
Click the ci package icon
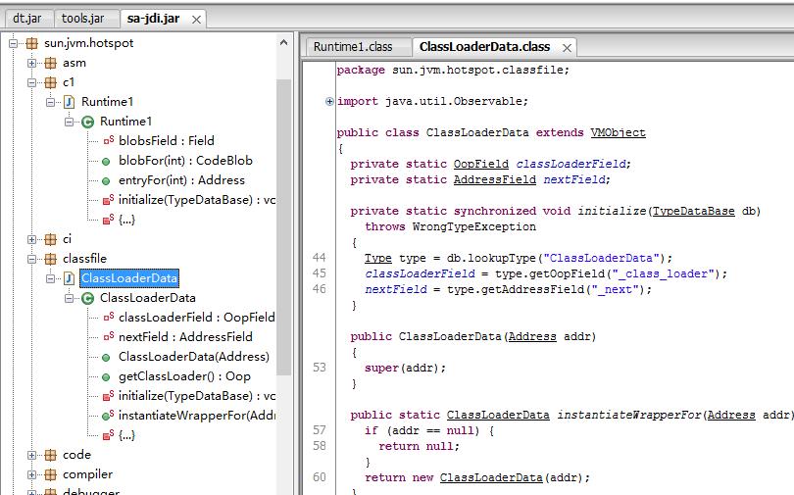point(50,239)
